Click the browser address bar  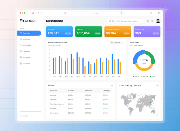pos(96,13)
